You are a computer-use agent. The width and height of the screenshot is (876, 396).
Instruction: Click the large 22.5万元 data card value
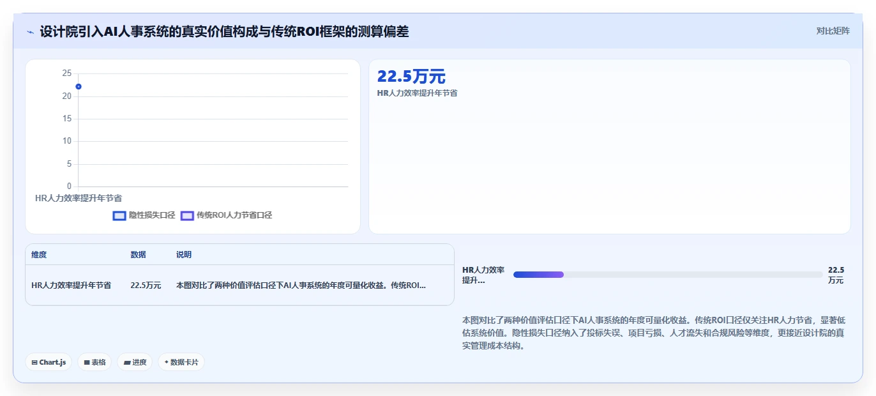point(411,77)
